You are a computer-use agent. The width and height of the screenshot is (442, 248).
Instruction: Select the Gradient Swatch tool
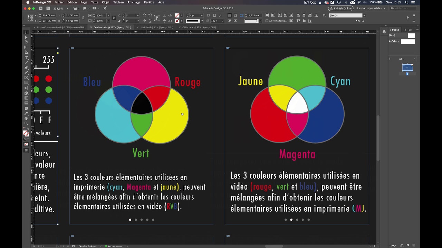tap(26, 98)
